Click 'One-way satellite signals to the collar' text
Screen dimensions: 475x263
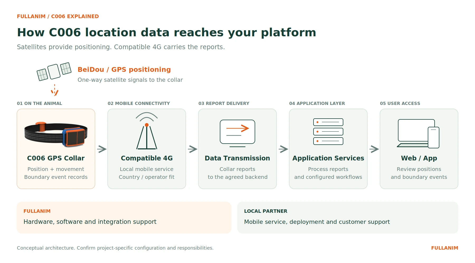130,80
